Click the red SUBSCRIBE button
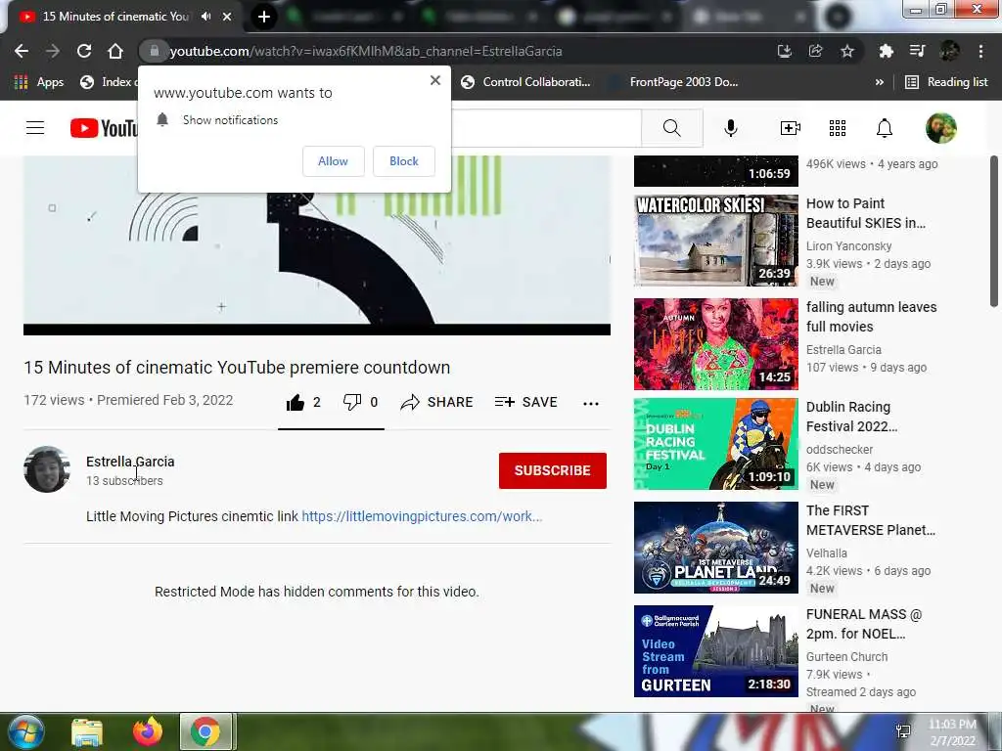1002x751 pixels. pos(552,470)
